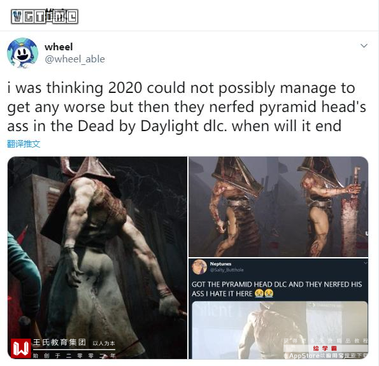Image resolution: width=379 pixels, height=366 pixels.
Task: Click the AppStore download watermark text
Action: pyautogui.click(x=325, y=356)
